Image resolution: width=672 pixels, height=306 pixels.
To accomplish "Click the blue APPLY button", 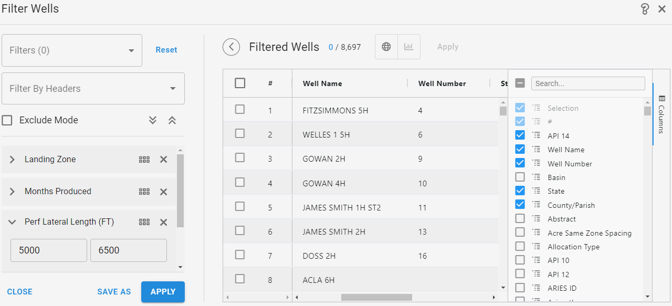I will 163,292.
